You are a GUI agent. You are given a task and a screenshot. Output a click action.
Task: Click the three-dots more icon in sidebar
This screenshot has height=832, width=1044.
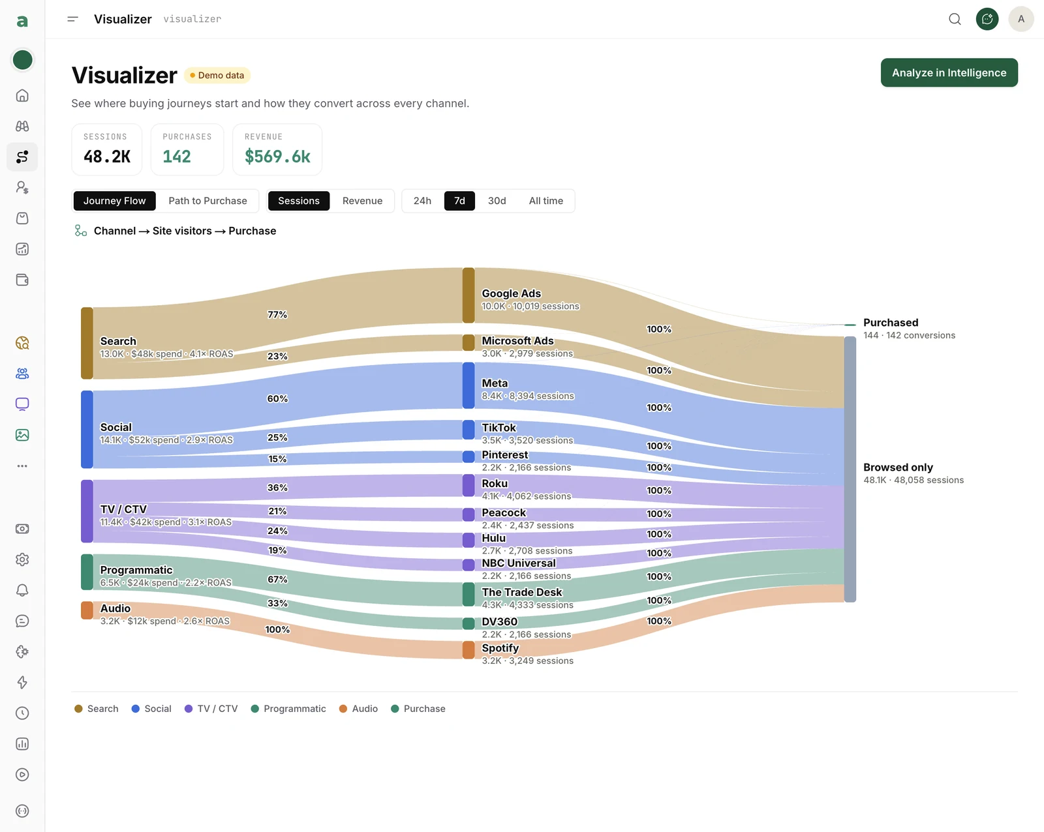[22, 466]
